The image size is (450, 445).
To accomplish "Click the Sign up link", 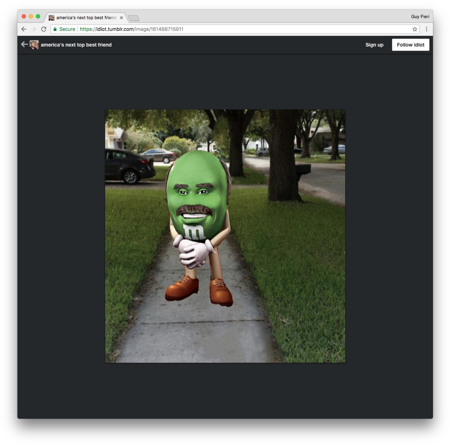I will point(374,45).
